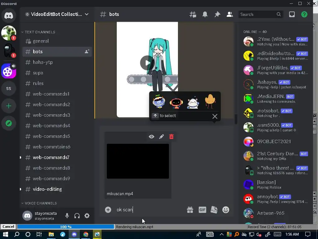Expand the VideoEditBot Collection server menu

(57, 14)
